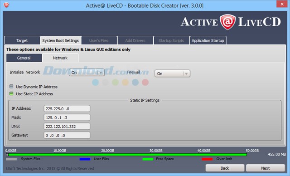Image resolution: width=290 pixels, height=176 pixels.
Task: Click the Mask input field
Action: pos(67,117)
